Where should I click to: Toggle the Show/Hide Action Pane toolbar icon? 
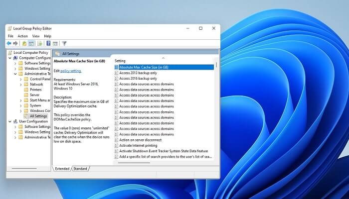click(x=55, y=43)
